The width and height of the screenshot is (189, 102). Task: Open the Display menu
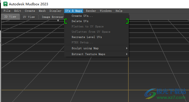[x=55, y=11]
